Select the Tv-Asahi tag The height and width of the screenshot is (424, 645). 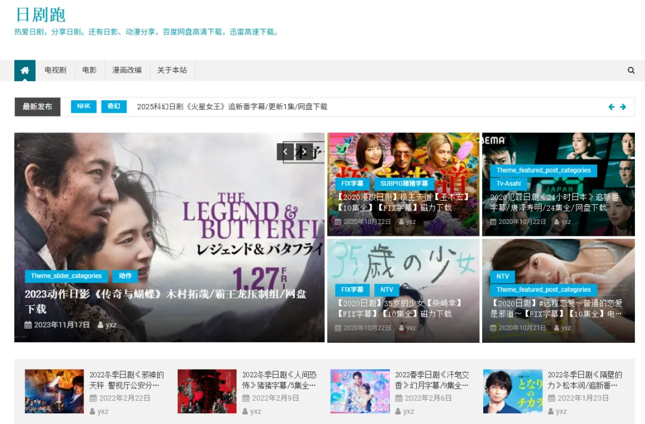508,183
